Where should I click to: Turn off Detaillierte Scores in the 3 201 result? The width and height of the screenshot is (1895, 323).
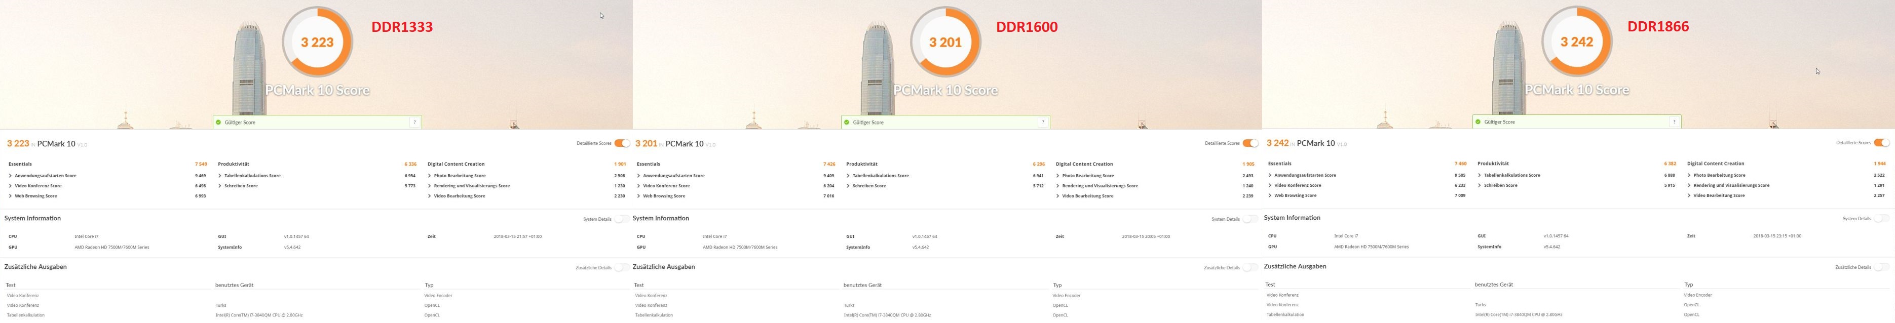(1250, 143)
